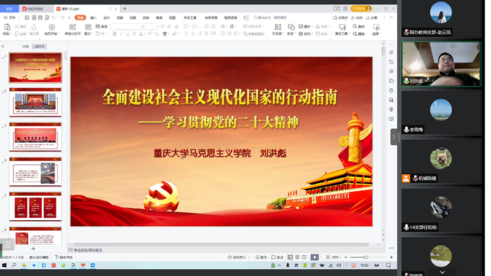The height and width of the screenshot is (276, 491).
Task: Click the Comments (批注) button in status bar
Action: click(x=277, y=257)
